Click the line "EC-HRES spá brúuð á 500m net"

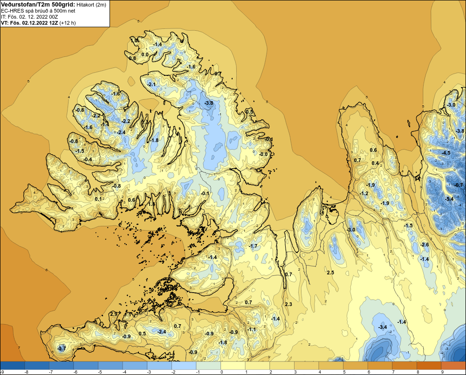pyautogui.click(x=38, y=11)
